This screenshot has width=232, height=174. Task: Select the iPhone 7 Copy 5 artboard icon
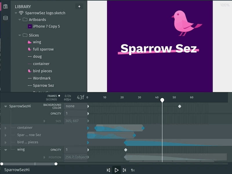coord(30,26)
